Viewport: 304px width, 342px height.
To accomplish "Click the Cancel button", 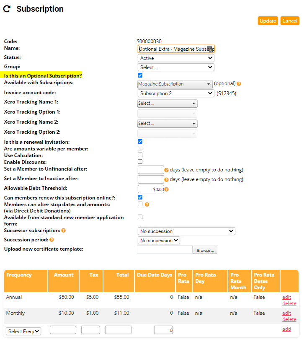I will coord(290,21).
